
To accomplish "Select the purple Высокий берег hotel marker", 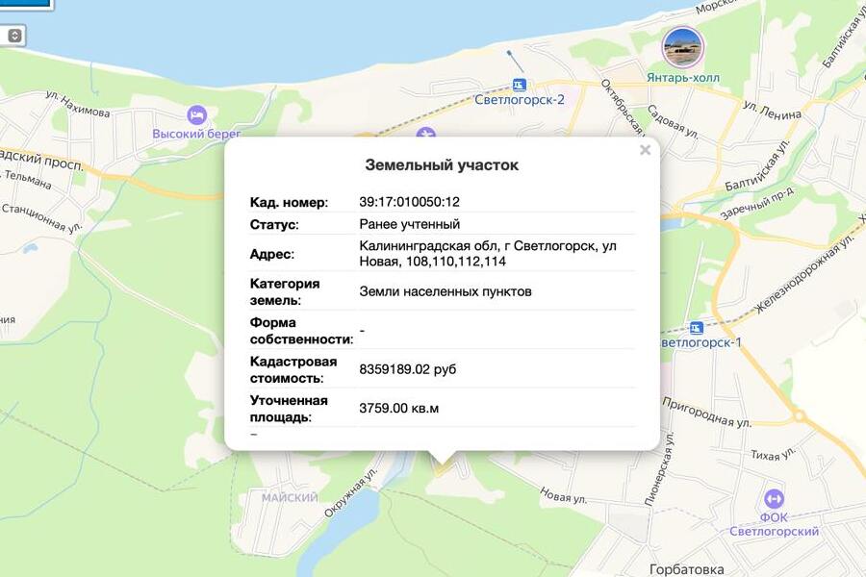I will click(x=195, y=115).
